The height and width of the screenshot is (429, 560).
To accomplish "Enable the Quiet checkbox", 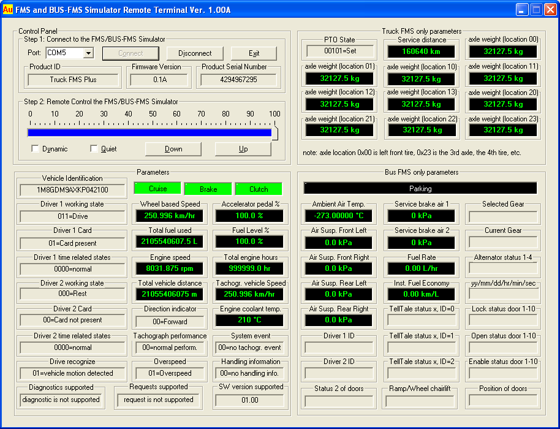I will pyautogui.click(x=94, y=149).
